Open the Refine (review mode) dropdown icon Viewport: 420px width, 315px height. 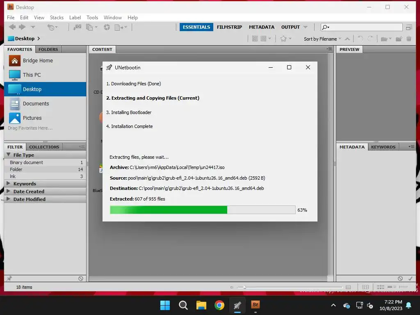coord(91,27)
